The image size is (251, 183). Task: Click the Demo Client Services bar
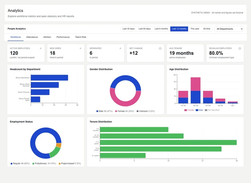[x=45, y=85]
